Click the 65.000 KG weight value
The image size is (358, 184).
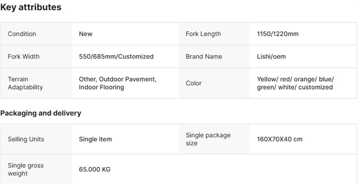[95, 169]
